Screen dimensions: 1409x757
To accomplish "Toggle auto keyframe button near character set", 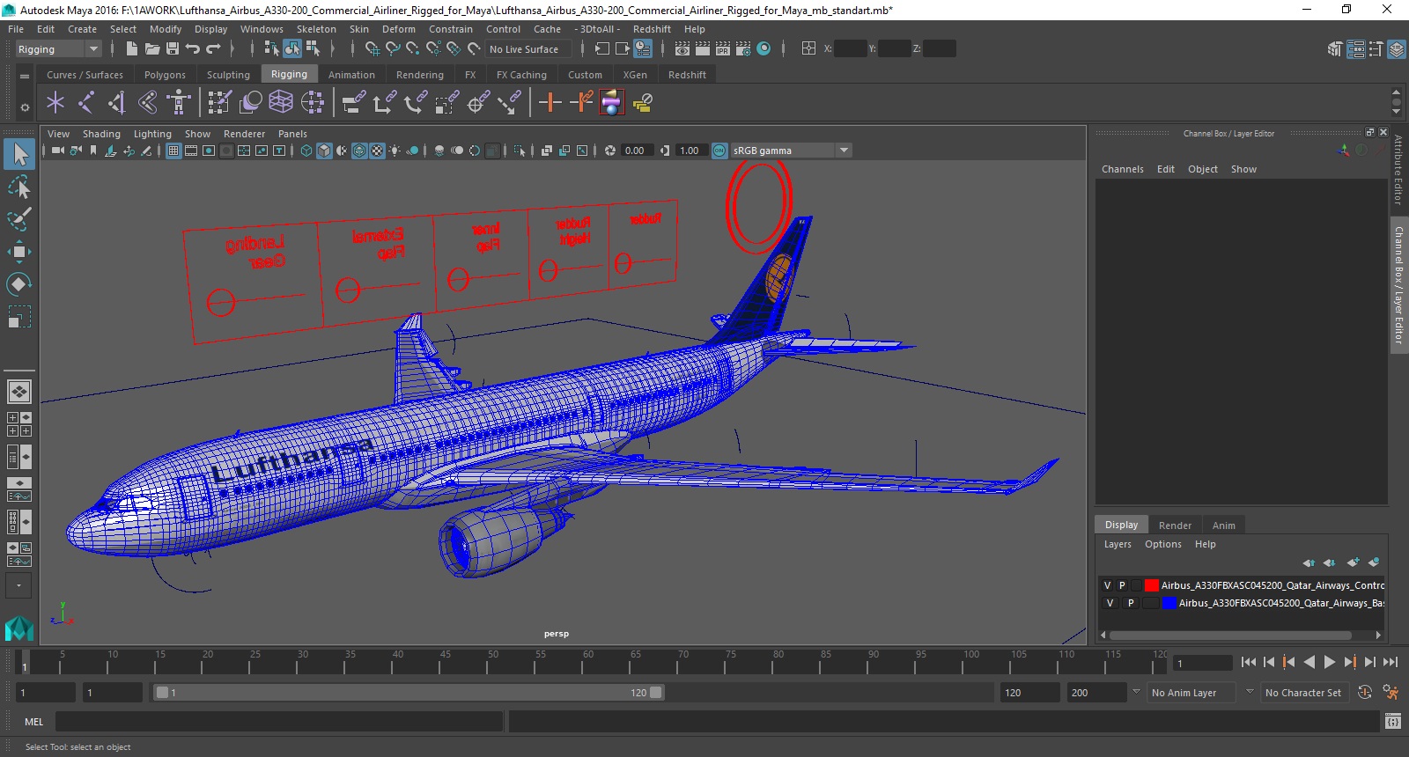I will (1365, 693).
